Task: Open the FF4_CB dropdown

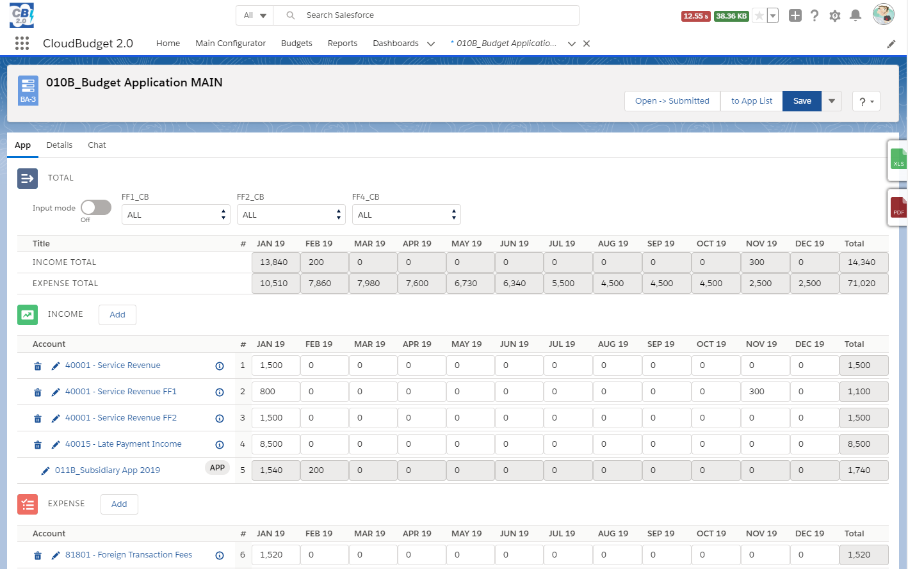Action: click(406, 214)
